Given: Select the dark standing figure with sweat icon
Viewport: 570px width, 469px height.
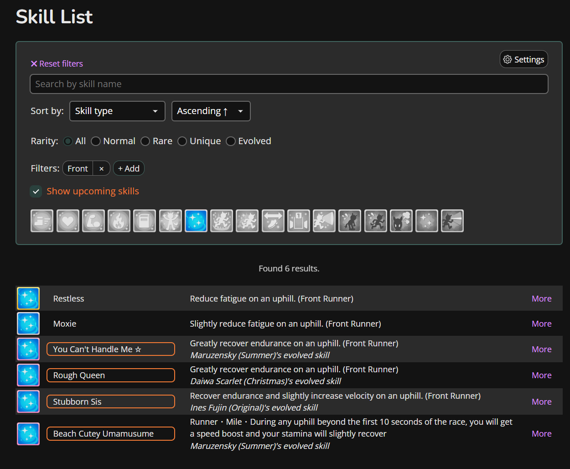Looking at the screenshot, I should [x=350, y=221].
